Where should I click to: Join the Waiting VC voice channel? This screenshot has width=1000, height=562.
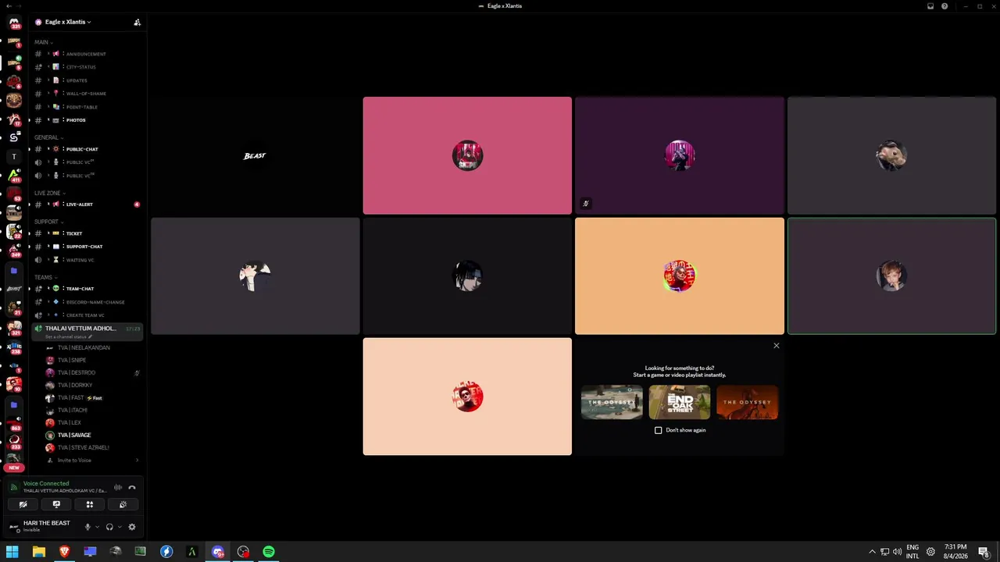86,260
